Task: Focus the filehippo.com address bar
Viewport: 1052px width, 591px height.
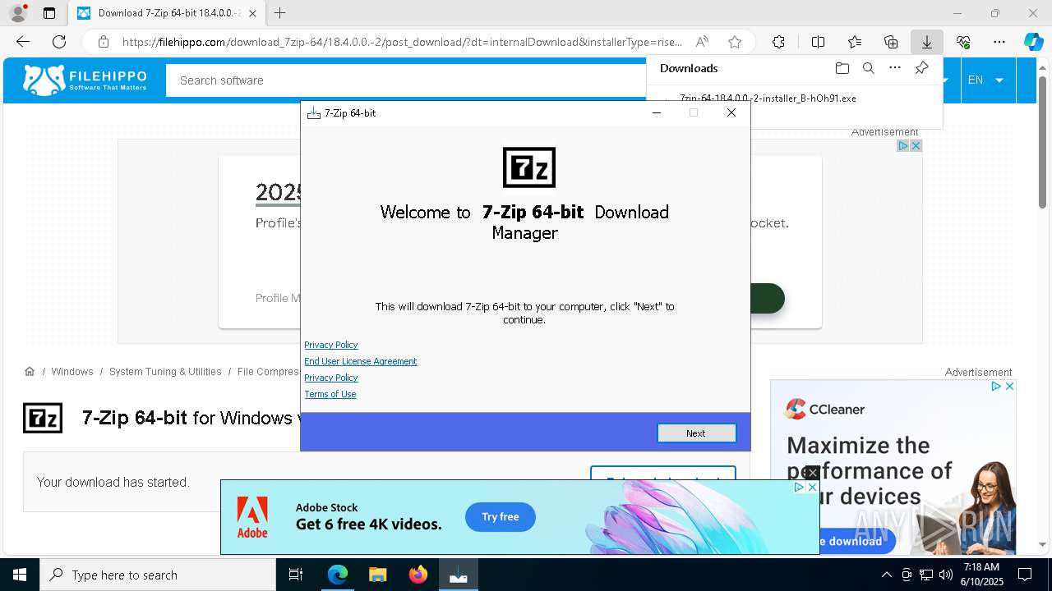Action: pyautogui.click(x=403, y=42)
